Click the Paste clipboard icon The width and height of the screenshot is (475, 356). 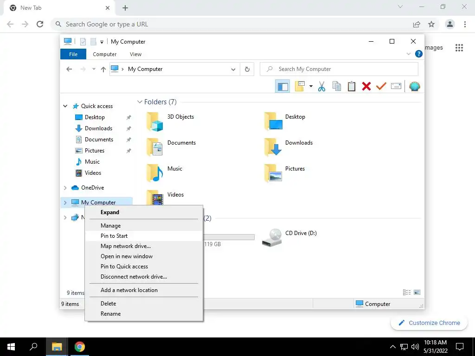click(352, 86)
